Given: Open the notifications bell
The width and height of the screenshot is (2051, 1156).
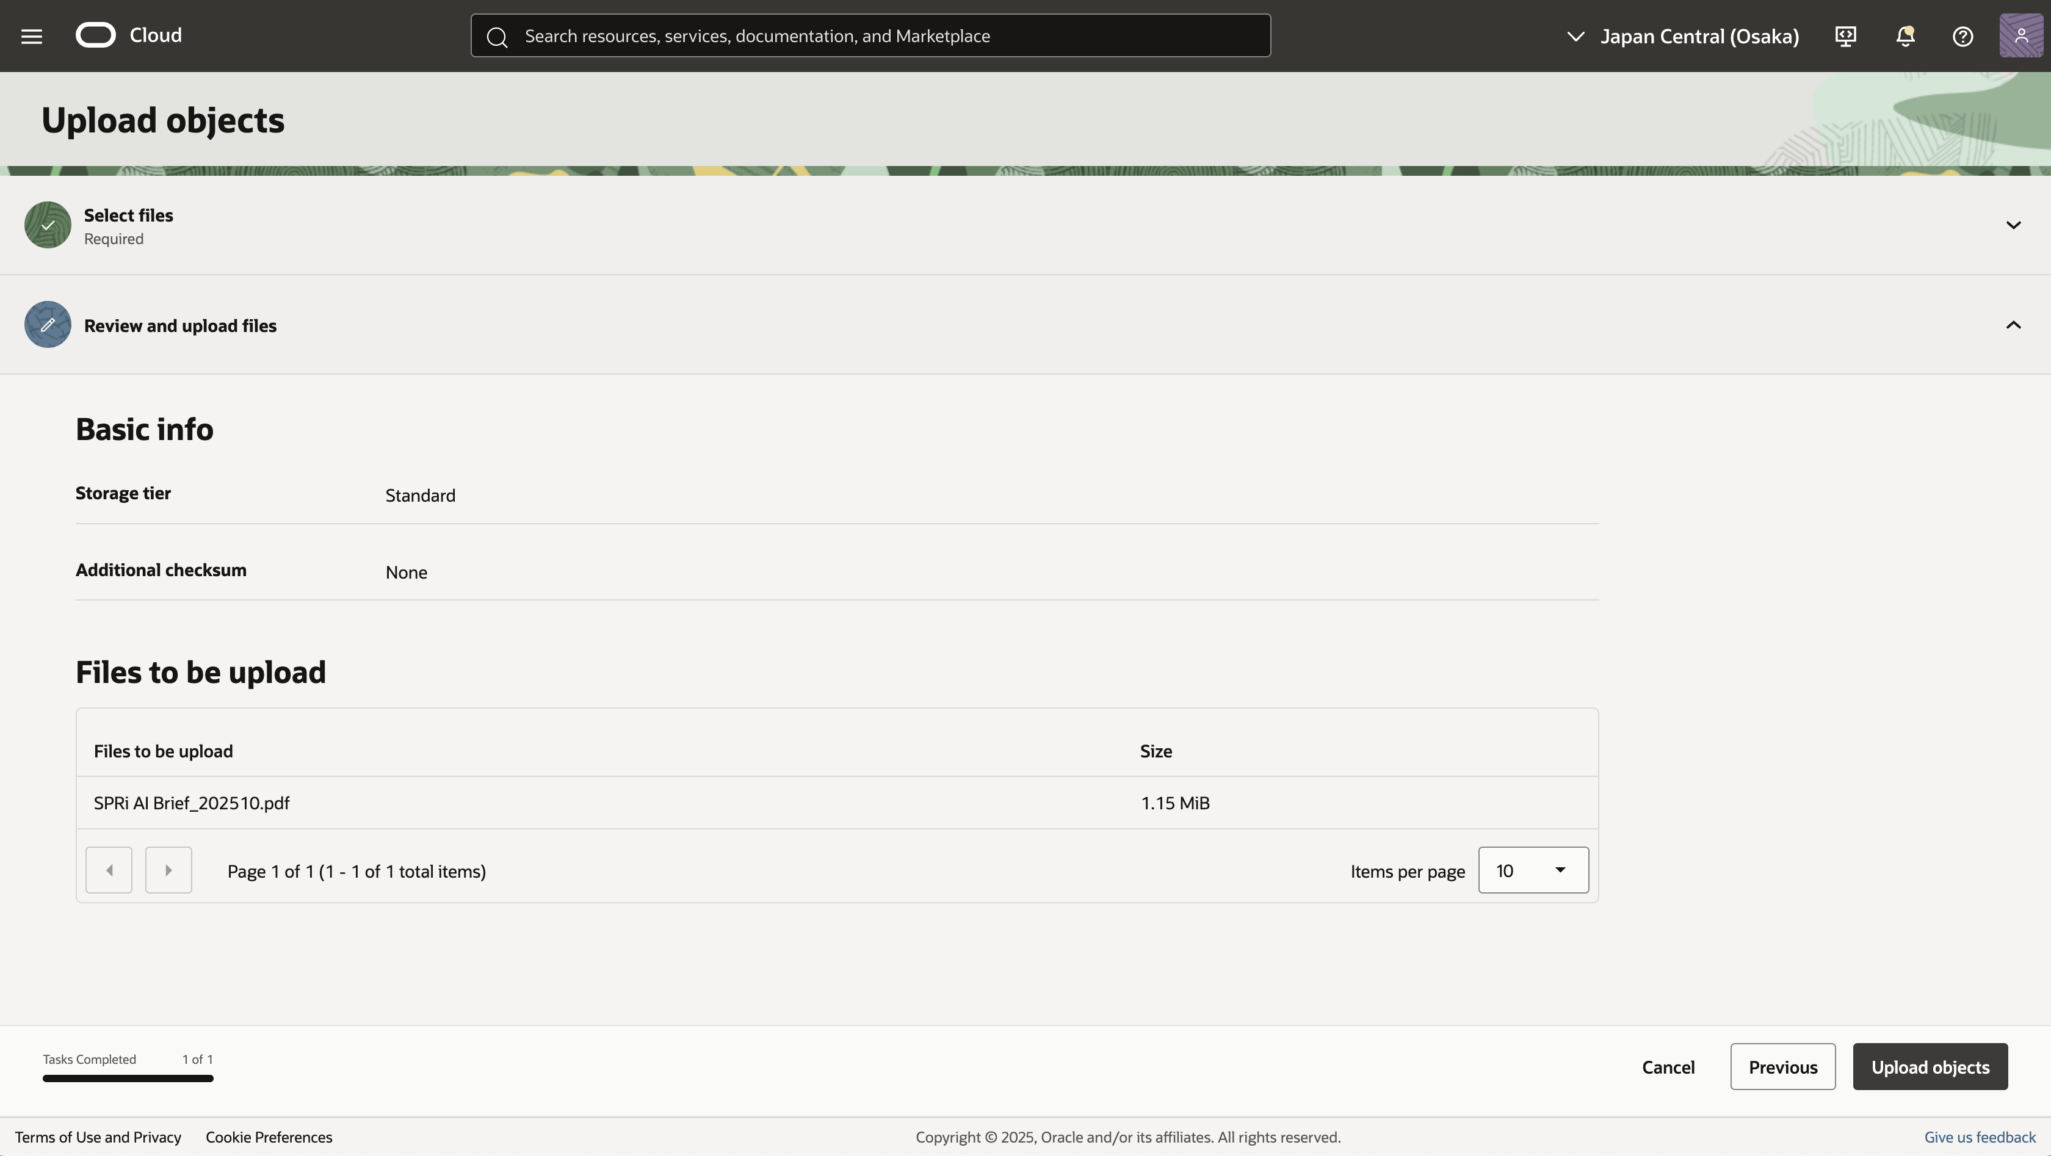Looking at the screenshot, I should (1905, 36).
